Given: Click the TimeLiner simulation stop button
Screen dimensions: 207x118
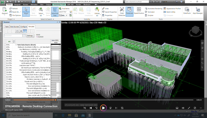Looking at the screenshot, I should coord(17,31).
